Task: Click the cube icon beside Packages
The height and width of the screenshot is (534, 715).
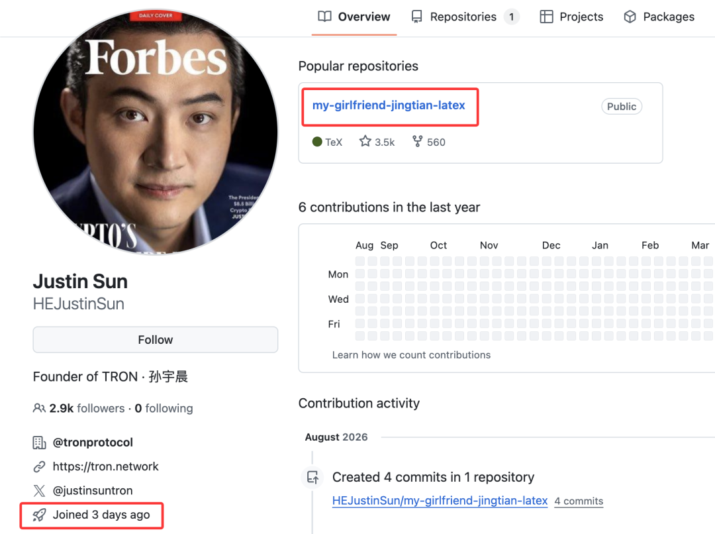Action: click(630, 17)
